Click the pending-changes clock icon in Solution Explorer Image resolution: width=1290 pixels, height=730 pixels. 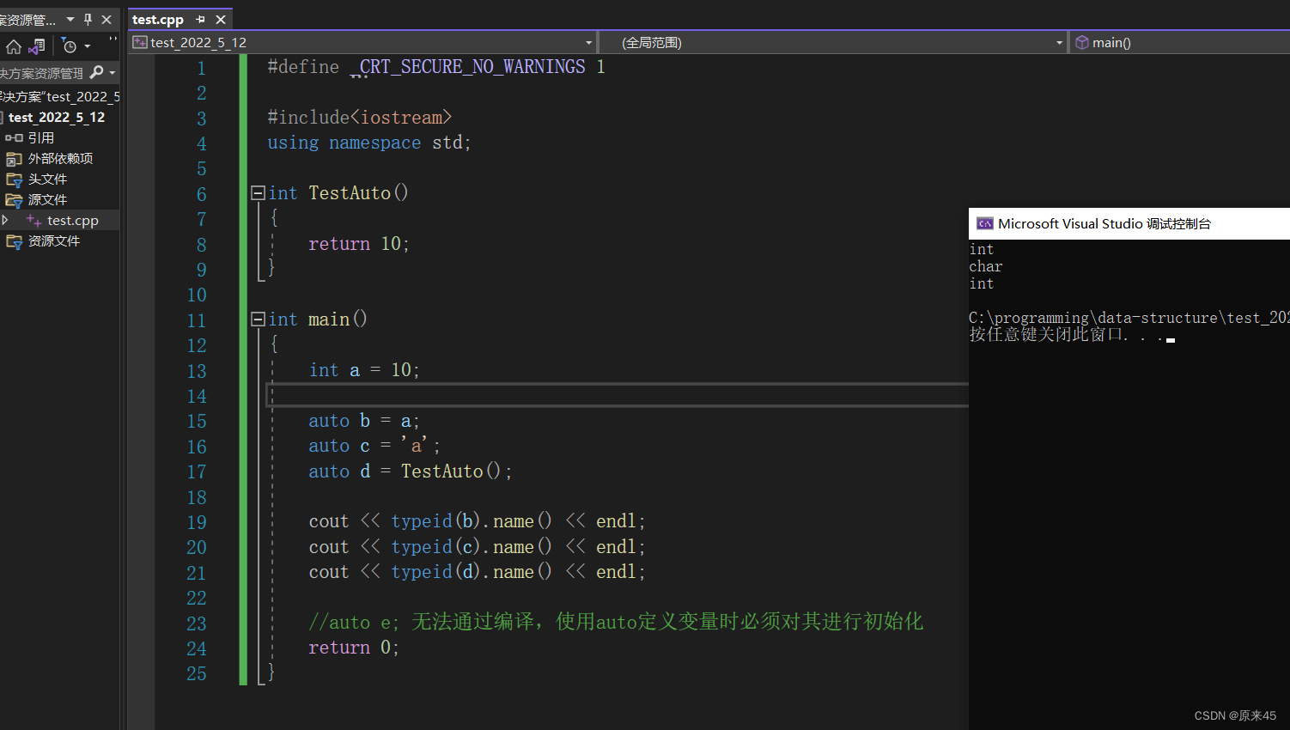point(70,46)
